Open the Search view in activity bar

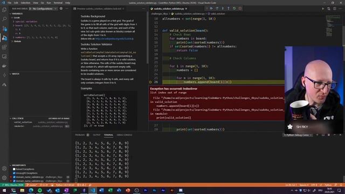click(4, 19)
